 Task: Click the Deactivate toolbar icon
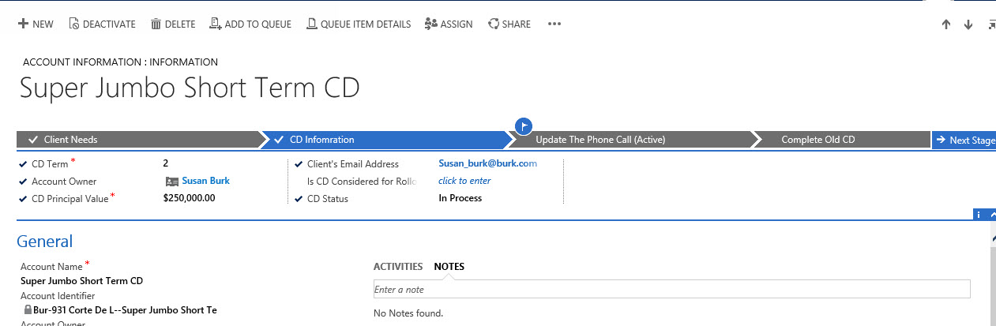pyautogui.click(x=74, y=24)
